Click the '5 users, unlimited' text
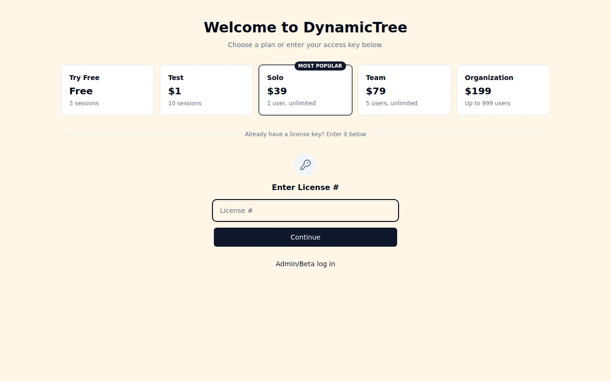This screenshot has height=381, width=611. coord(391,103)
